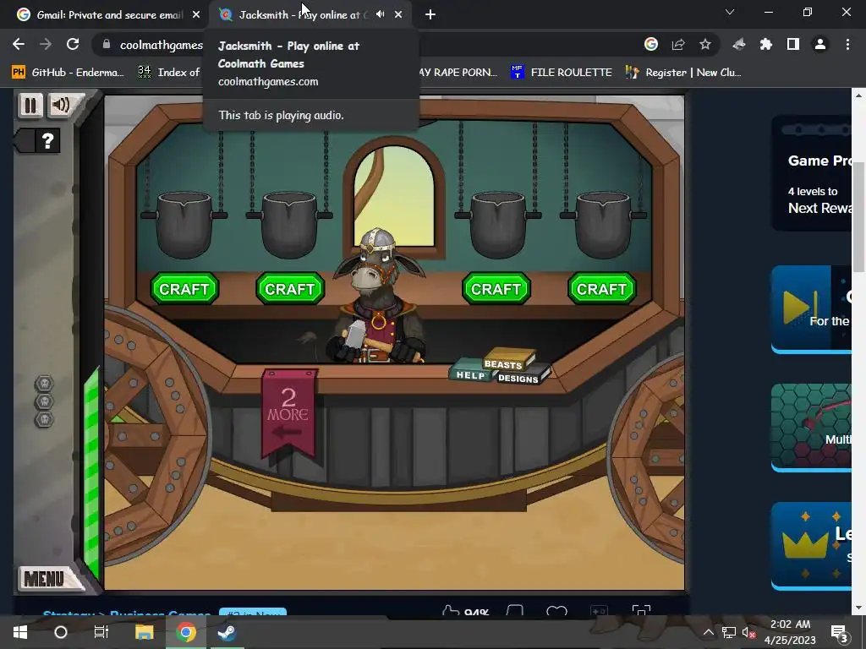Screen dimensions: 866x649
Task: Click the heart favorite icon below game
Action: pos(556,611)
